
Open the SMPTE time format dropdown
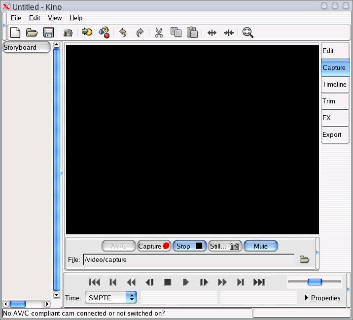click(131, 297)
